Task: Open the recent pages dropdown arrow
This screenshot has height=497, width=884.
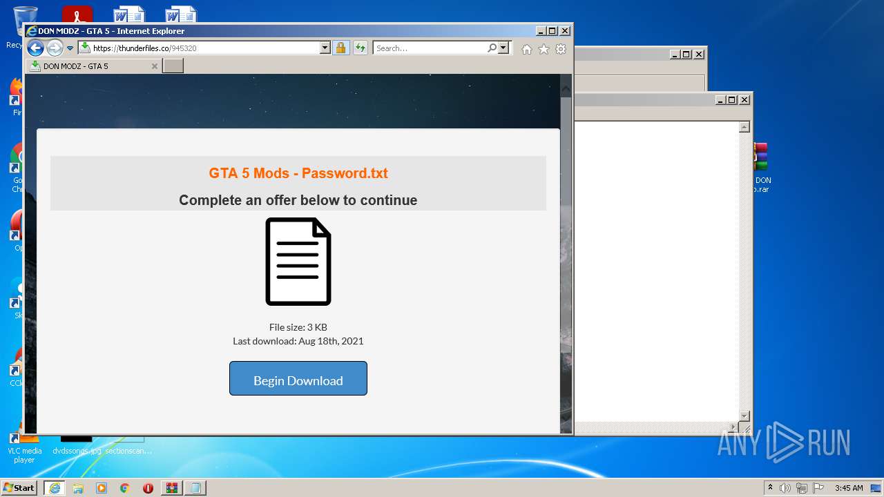Action: (70, 48)
